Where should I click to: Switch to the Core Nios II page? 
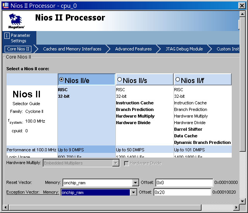18,49
